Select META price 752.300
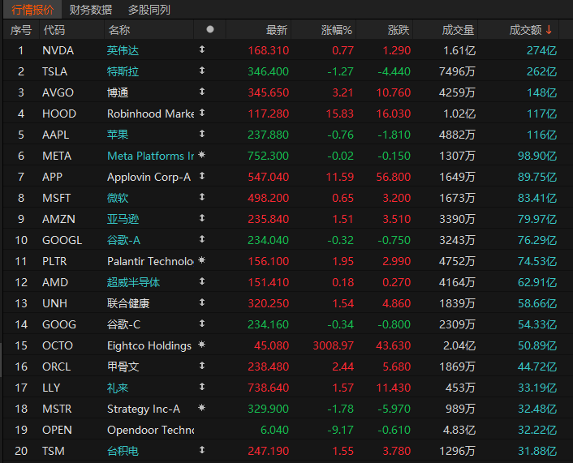This screenshot has height=463, width=573. click(268, 156)
